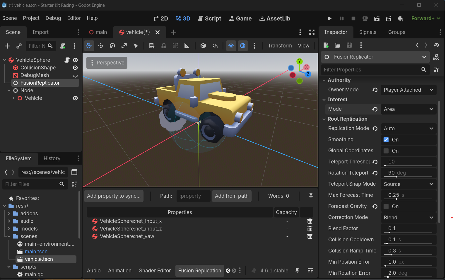Click the Run Project play button
Screen dimensions: 453x280
pos(330,18)
